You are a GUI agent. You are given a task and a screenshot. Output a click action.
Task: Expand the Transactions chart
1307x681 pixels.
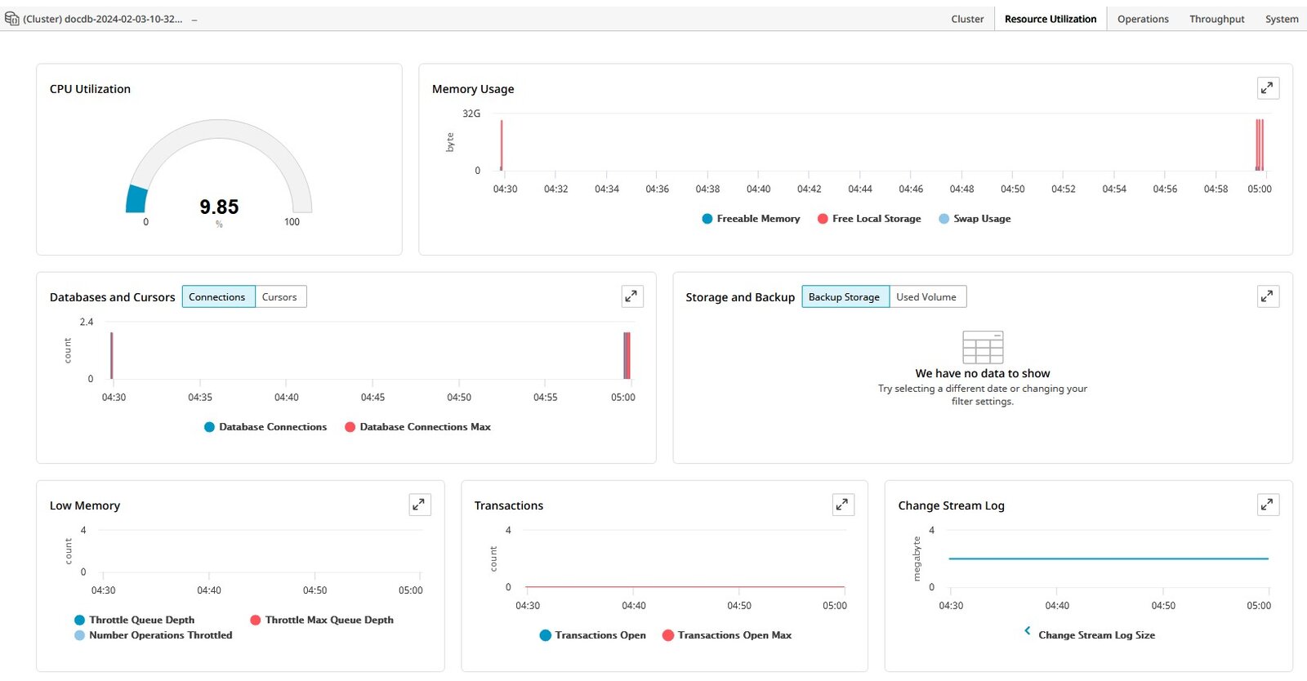843,505
